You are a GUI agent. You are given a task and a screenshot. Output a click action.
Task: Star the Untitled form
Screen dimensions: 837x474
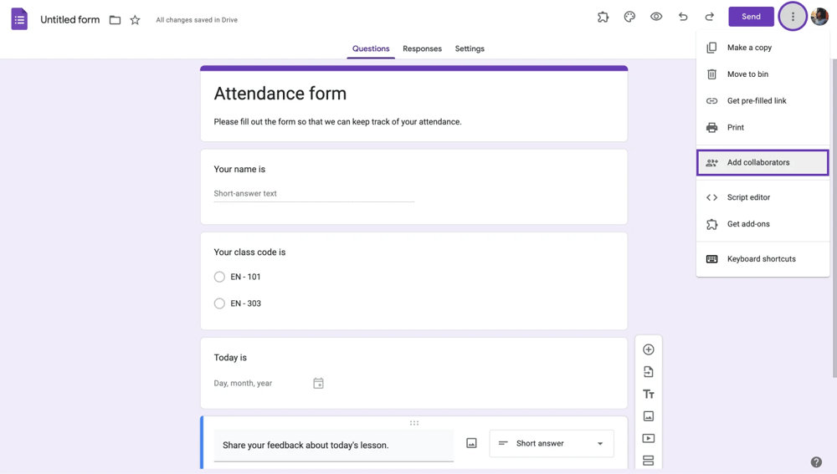[x=135, y=20]
